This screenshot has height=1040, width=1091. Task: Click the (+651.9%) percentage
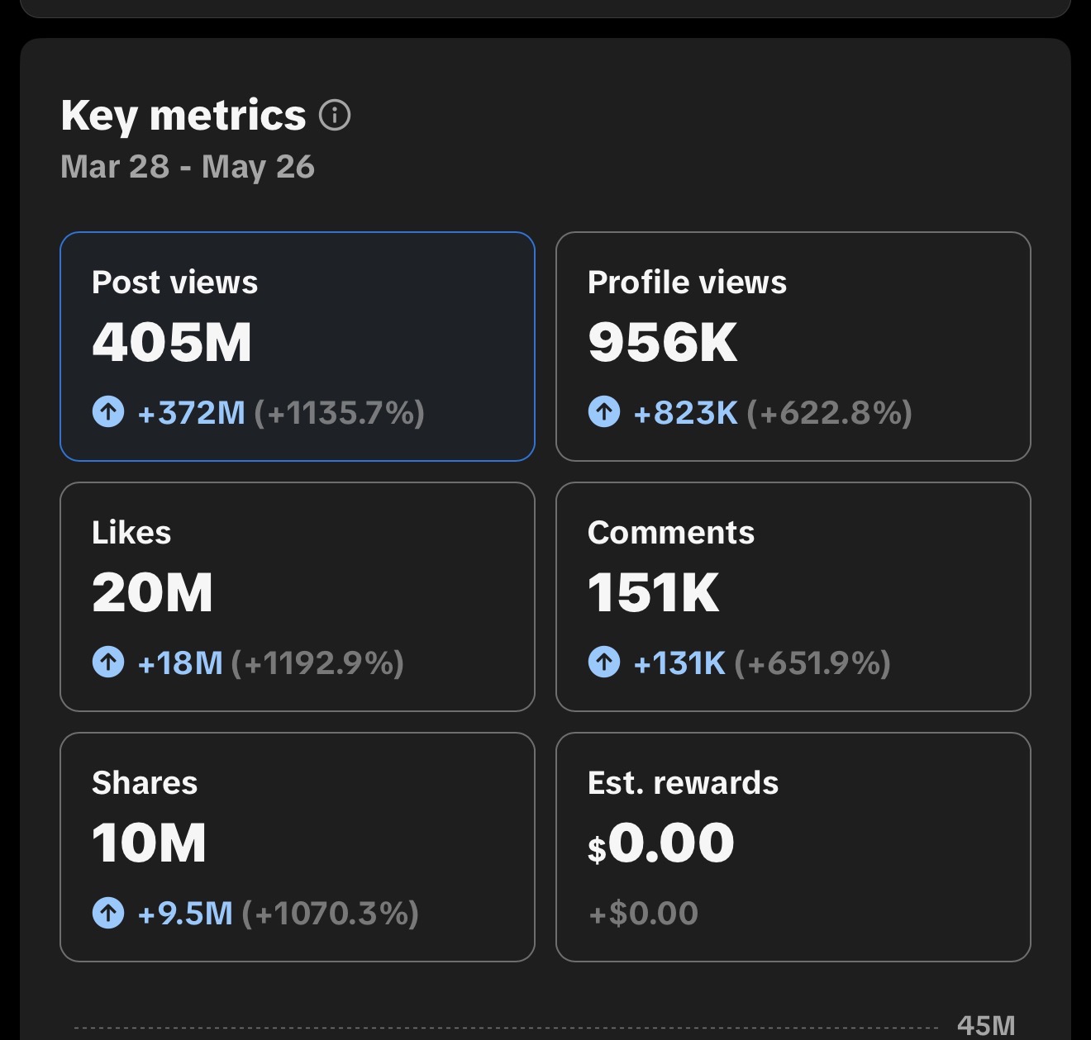pos(812,662)
